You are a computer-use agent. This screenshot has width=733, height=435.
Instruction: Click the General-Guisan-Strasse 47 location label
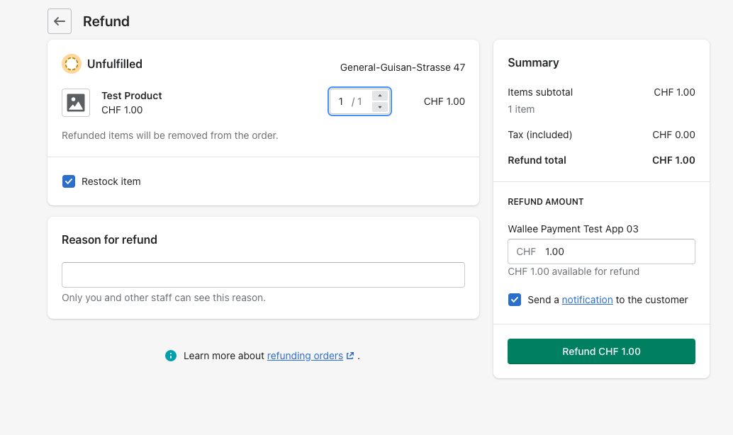click(401, 67)
